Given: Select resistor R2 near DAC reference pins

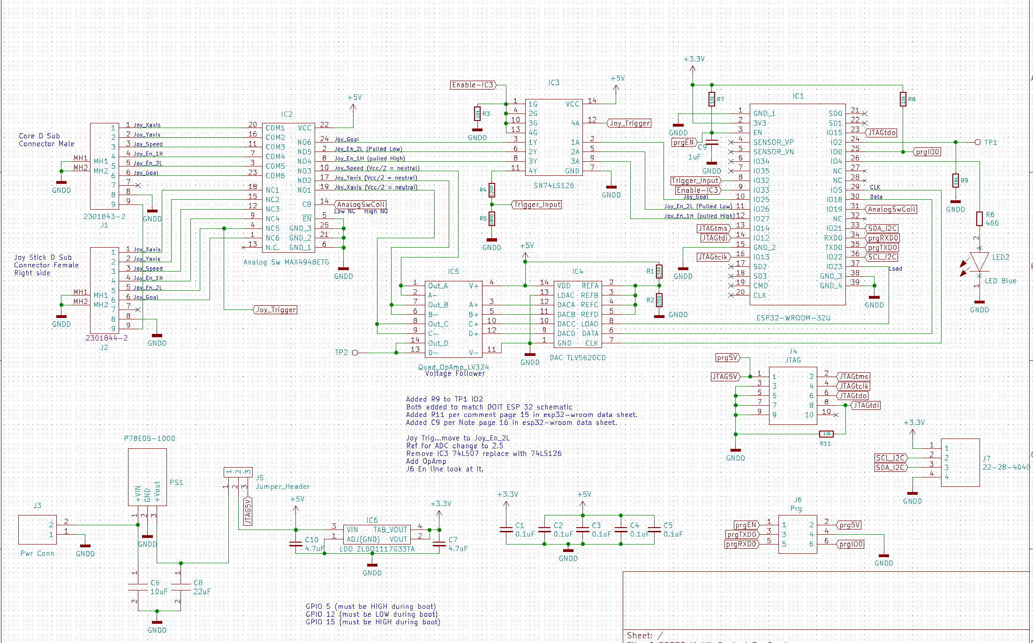Looking at the screenshot, I should [659, 300].
